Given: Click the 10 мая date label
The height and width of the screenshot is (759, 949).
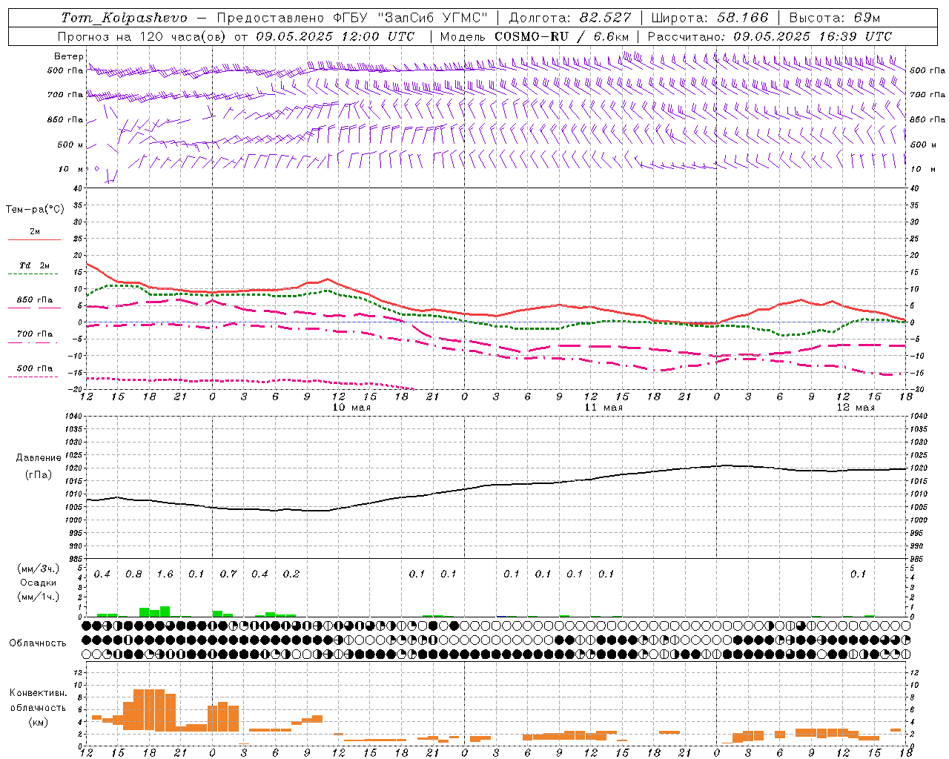Looking at the screenshot, I should 351,408.
